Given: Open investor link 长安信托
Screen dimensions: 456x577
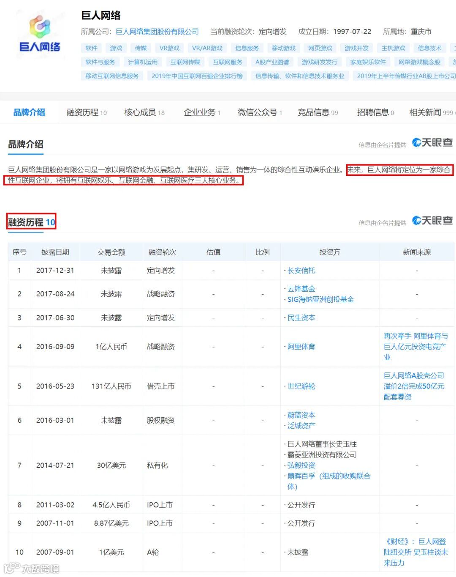Looking at the screenshot, I should pyautogui.click(x=301, y=271).
